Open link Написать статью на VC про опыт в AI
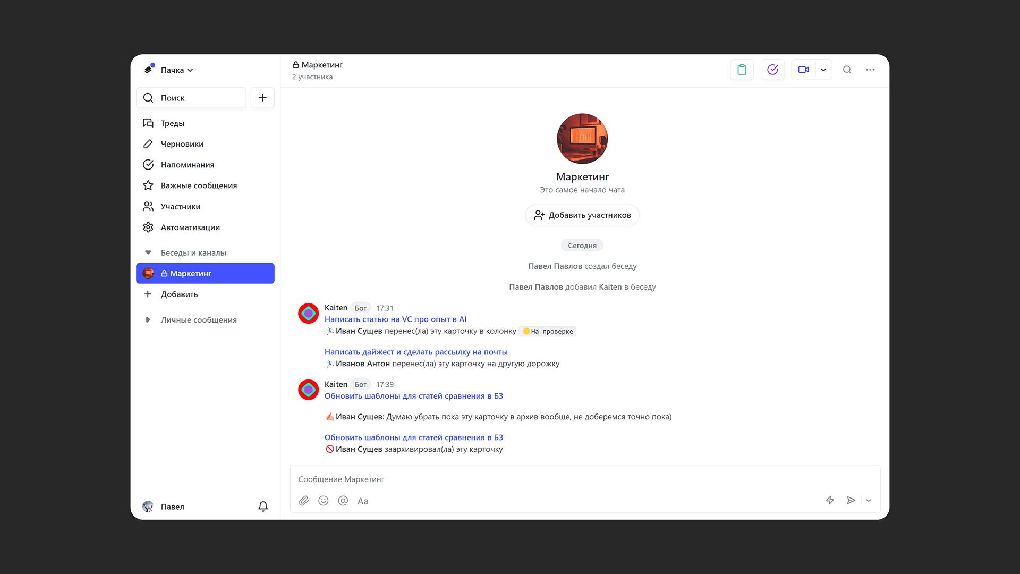This screenshot has width=1020, height=574. tap(395, 319)
